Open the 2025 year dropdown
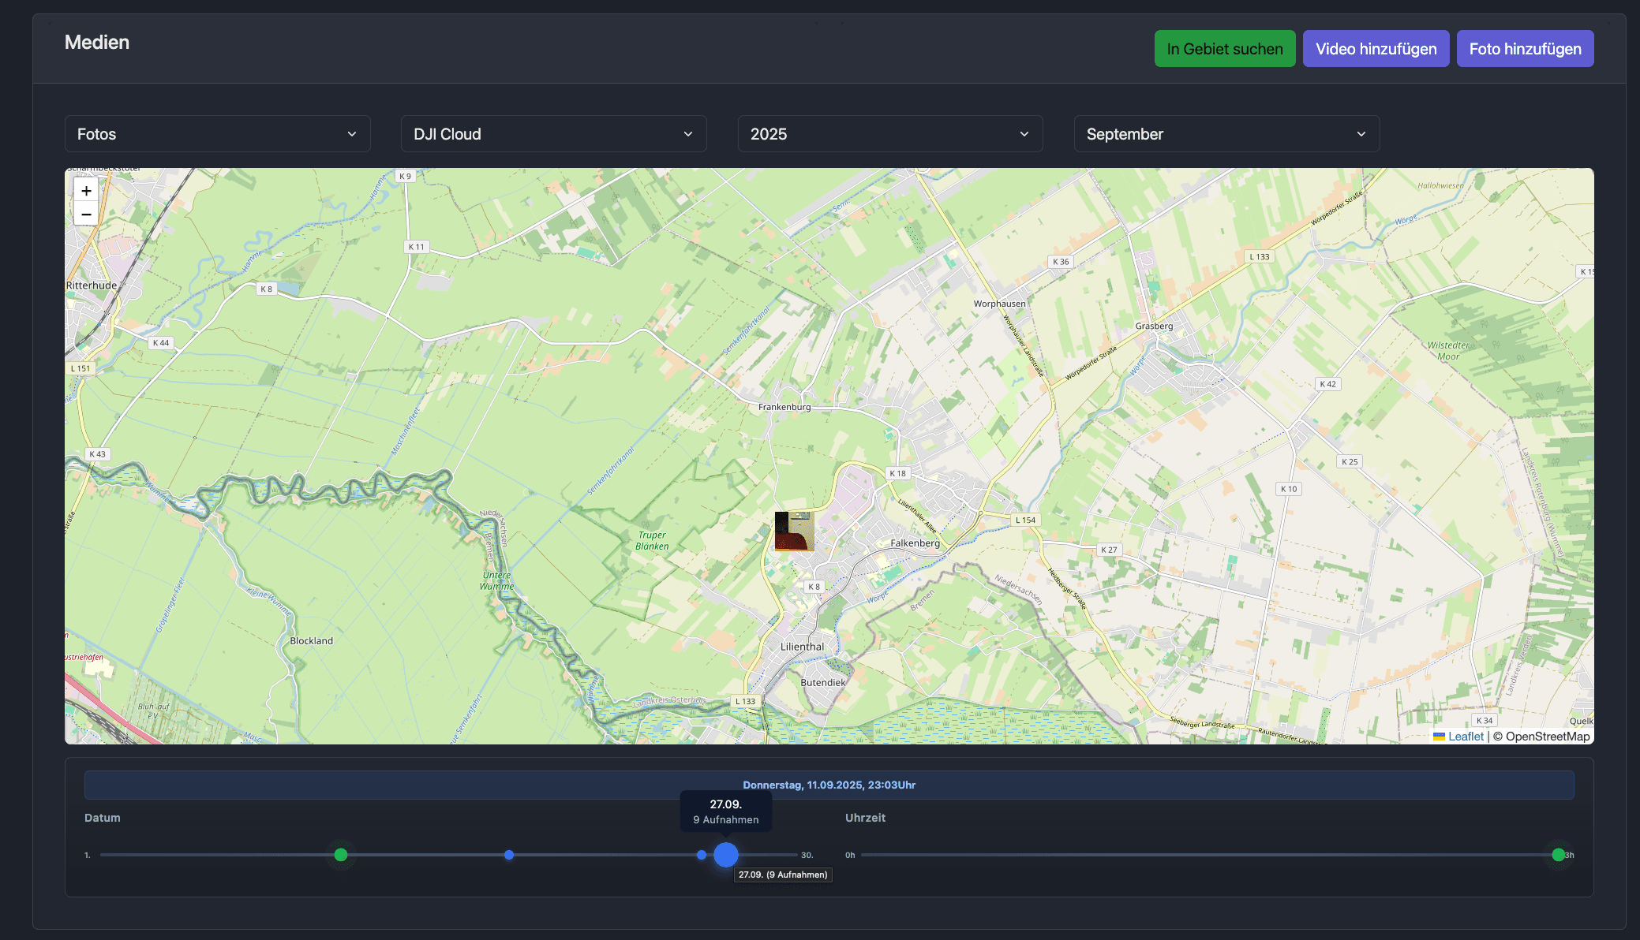This screenshot has width=1640, height=940. [889, 134]
